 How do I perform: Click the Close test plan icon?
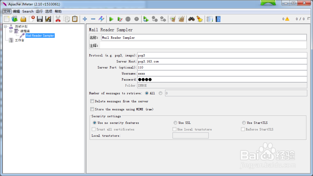32,19
